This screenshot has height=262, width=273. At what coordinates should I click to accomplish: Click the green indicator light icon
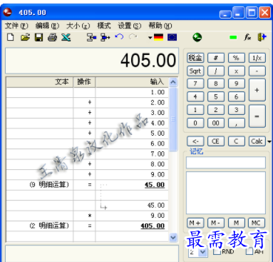coord(233,37)
